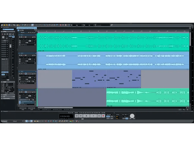Click the transport time display
Viewport: 194px width, 146px height.
[66, 116]
